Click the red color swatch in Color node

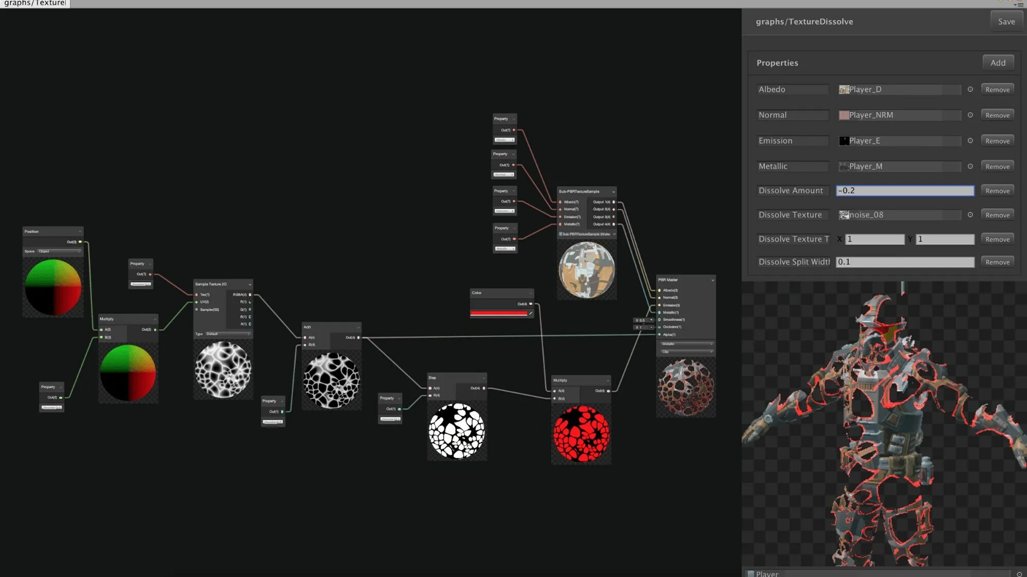498,313
